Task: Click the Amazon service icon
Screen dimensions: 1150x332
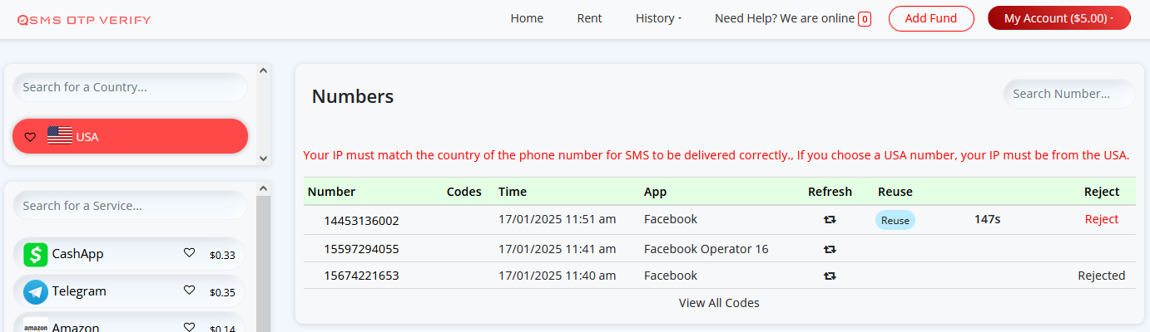Action: [x=36, y=325]
